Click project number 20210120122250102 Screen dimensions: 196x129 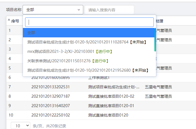pyautogui.click(x=50, y=115)
